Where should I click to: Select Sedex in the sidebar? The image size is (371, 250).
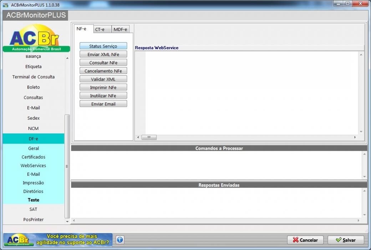click(34, 118)
